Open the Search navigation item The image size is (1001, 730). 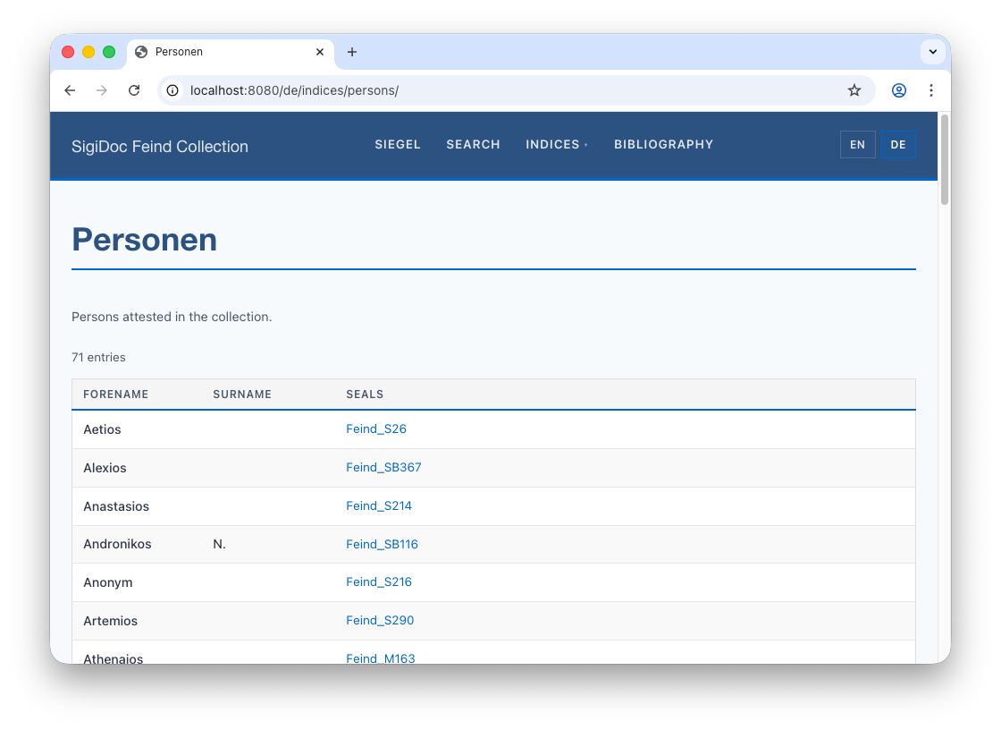tap(473, 145)
